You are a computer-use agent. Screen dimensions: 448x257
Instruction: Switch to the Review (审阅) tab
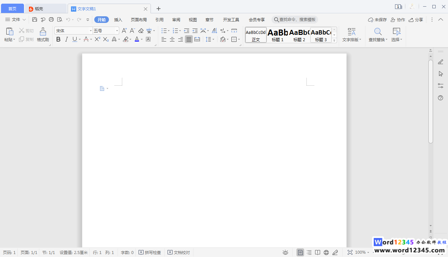(176, 20)
